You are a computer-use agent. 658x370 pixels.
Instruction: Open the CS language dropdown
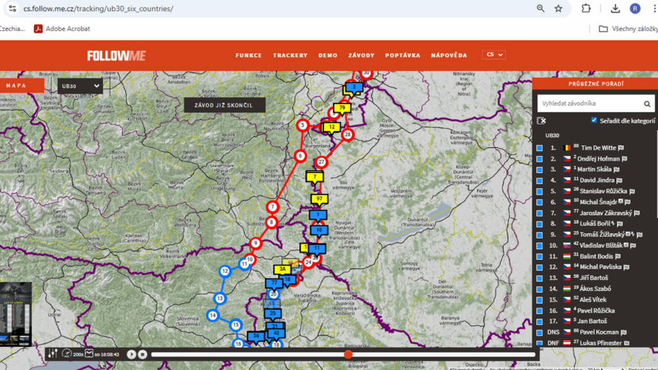click(x=494, y=55)
